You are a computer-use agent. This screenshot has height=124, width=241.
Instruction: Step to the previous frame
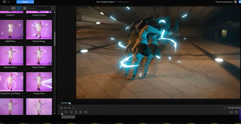[x=71, y=112]
